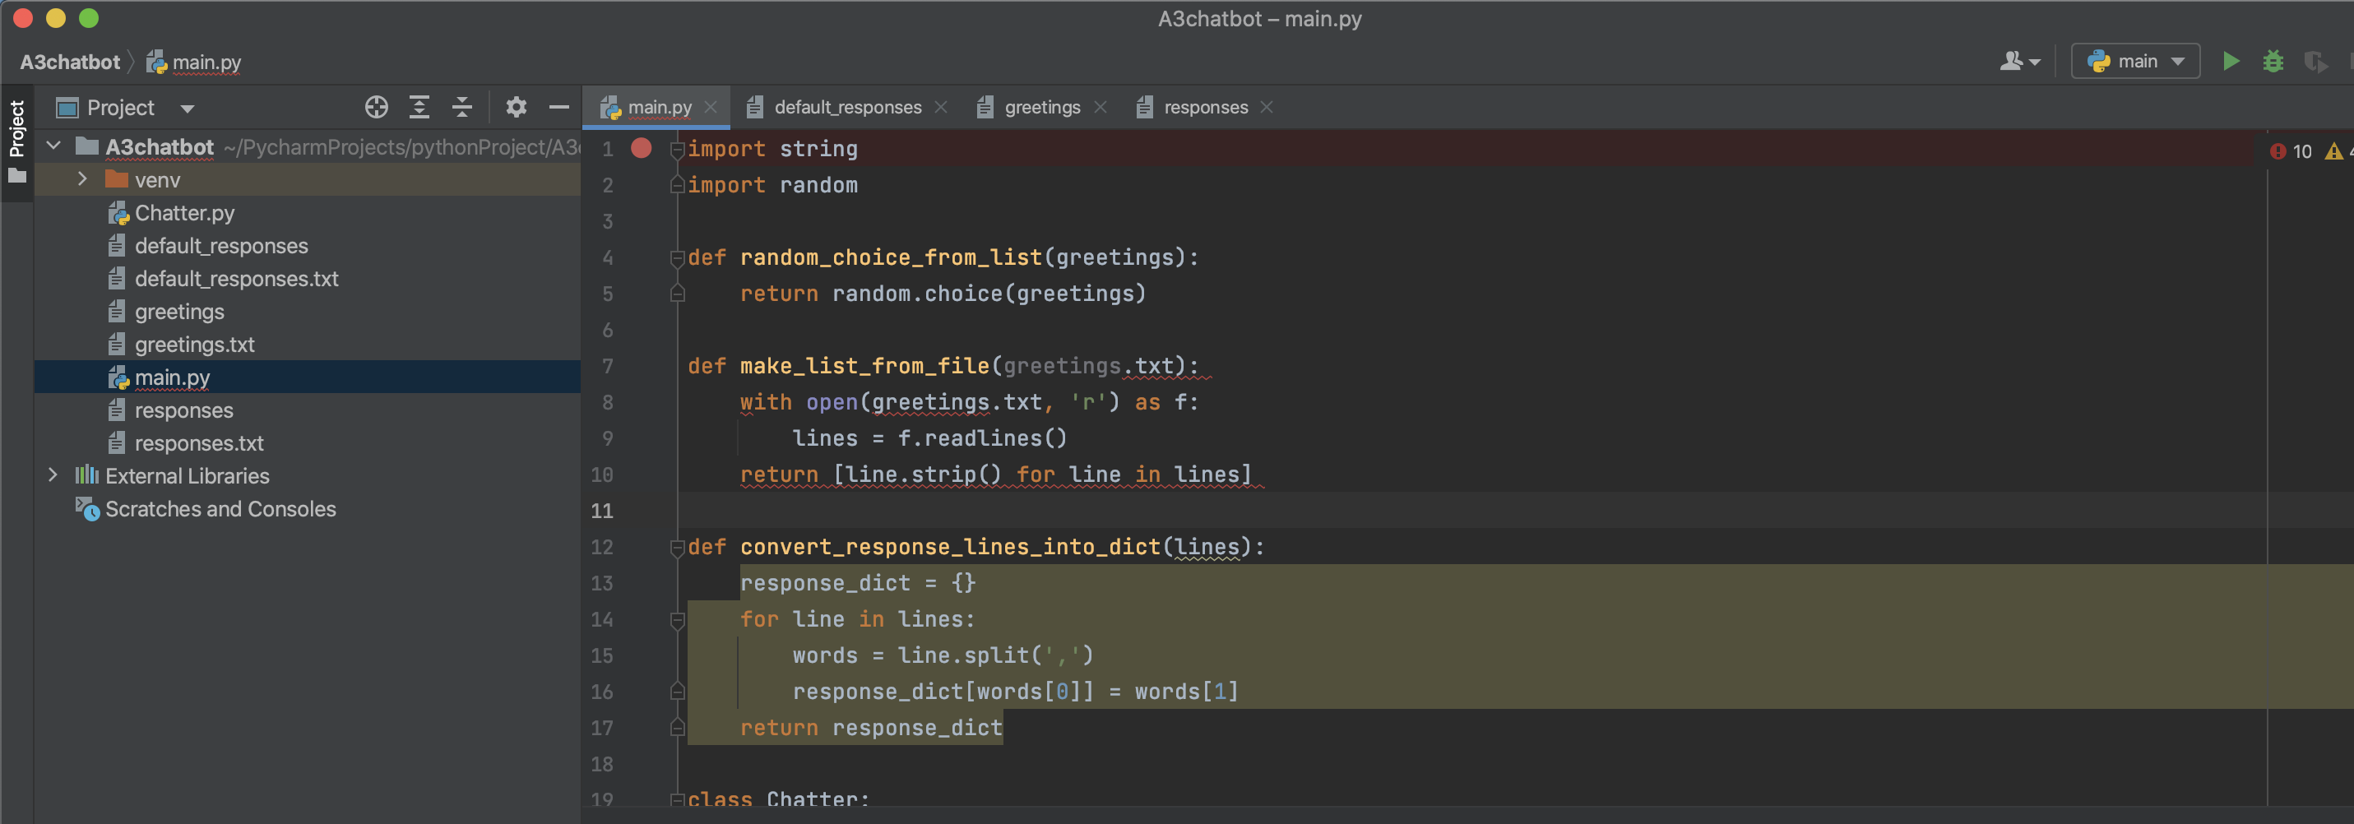Toggle the breakpoint on line 1
Image resolution: width=2354 pixels, height=824 pixels.
tap(641, 148)
